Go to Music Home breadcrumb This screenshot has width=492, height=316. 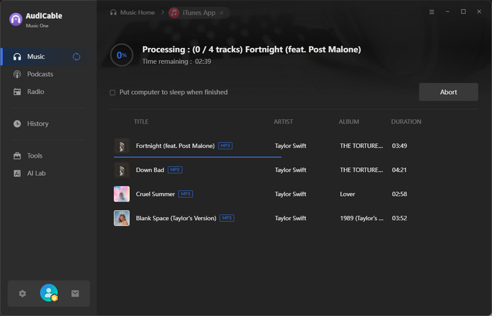pos(132,12)
